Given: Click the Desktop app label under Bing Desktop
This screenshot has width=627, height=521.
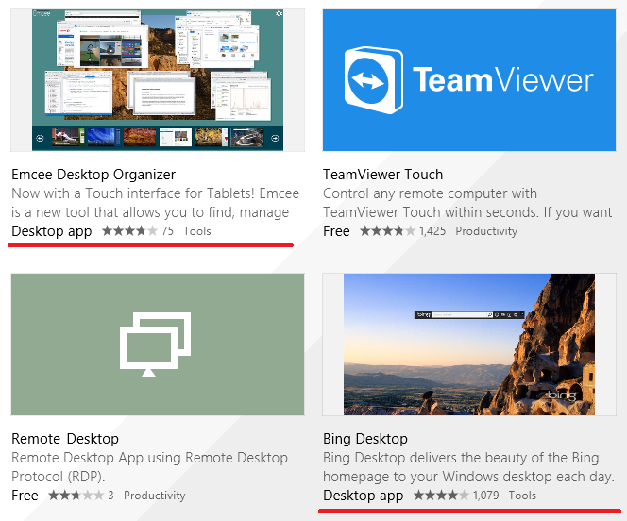Looking at the screenshot, I should (364, 496).
